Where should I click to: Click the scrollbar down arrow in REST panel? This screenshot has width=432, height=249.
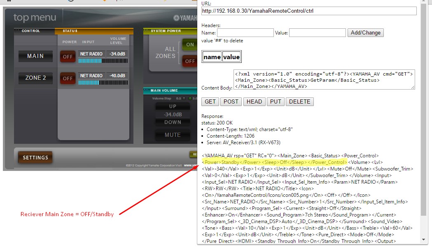(423, 240)
